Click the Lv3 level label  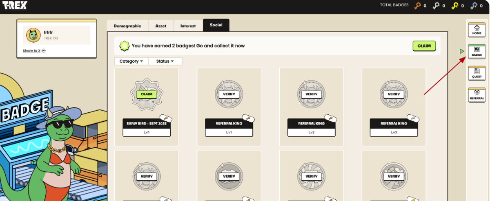click(x=394, y=132)
